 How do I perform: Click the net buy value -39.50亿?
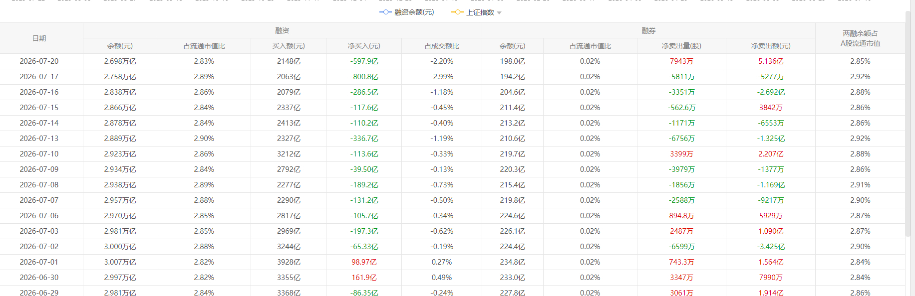[364, 169]
